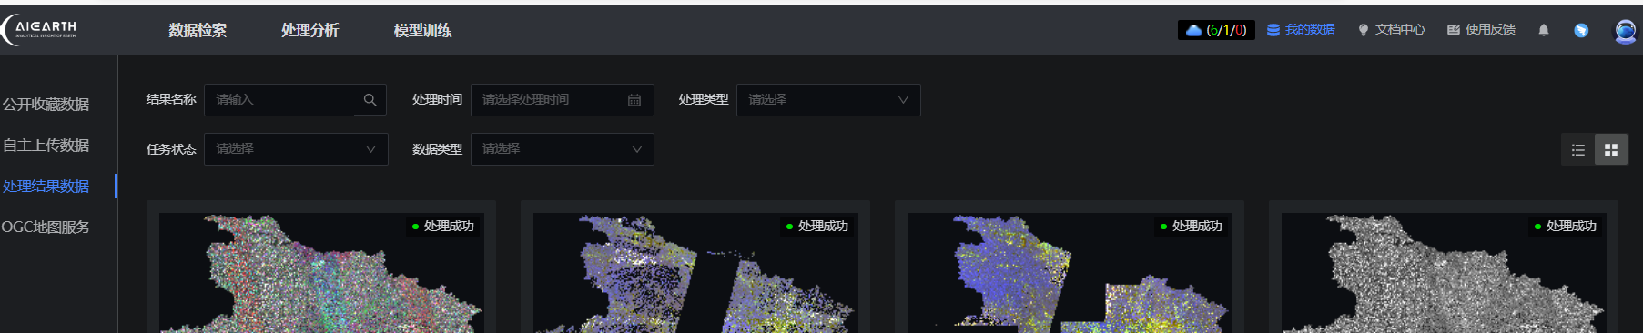Select 处理结果数据 in sidebar
The width and height of the screenshot is (1643, 333).
pos(46,187)
